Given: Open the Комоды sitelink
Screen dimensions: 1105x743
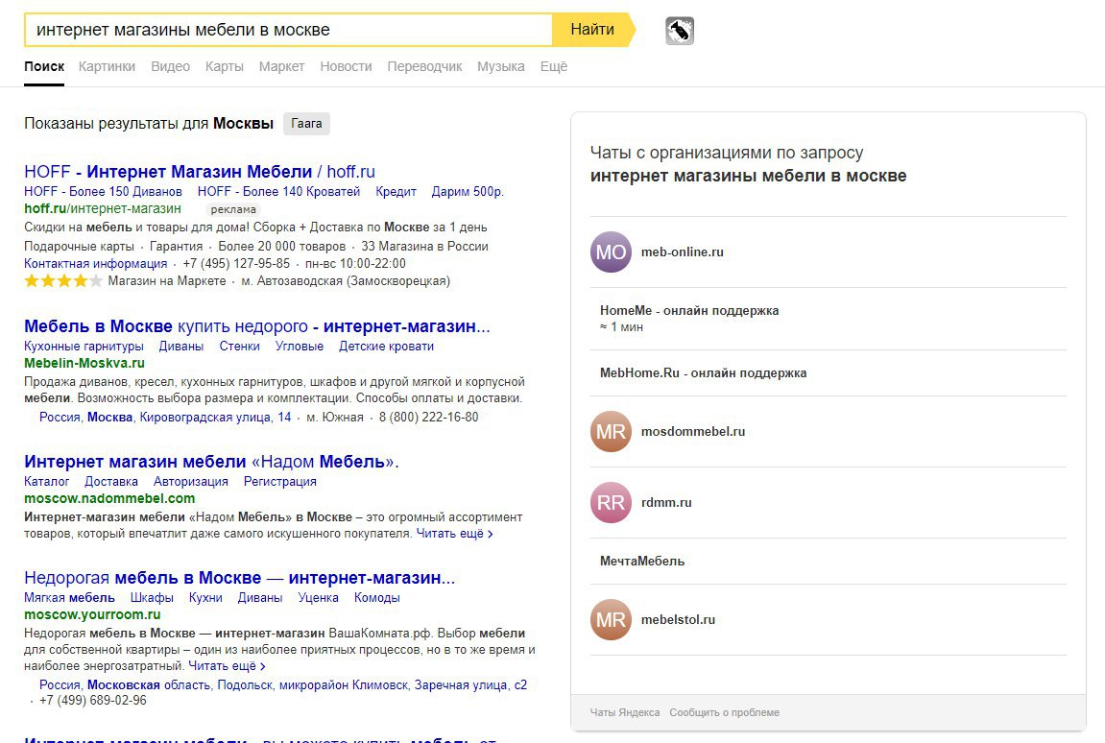Looking at the screenshot, I should pos(377,598).
